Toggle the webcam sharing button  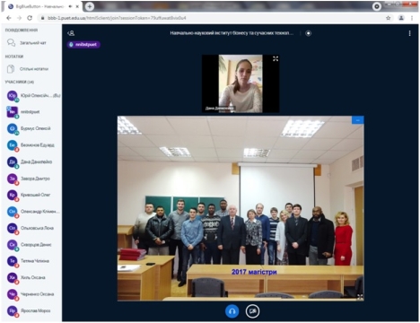(252, 311)
